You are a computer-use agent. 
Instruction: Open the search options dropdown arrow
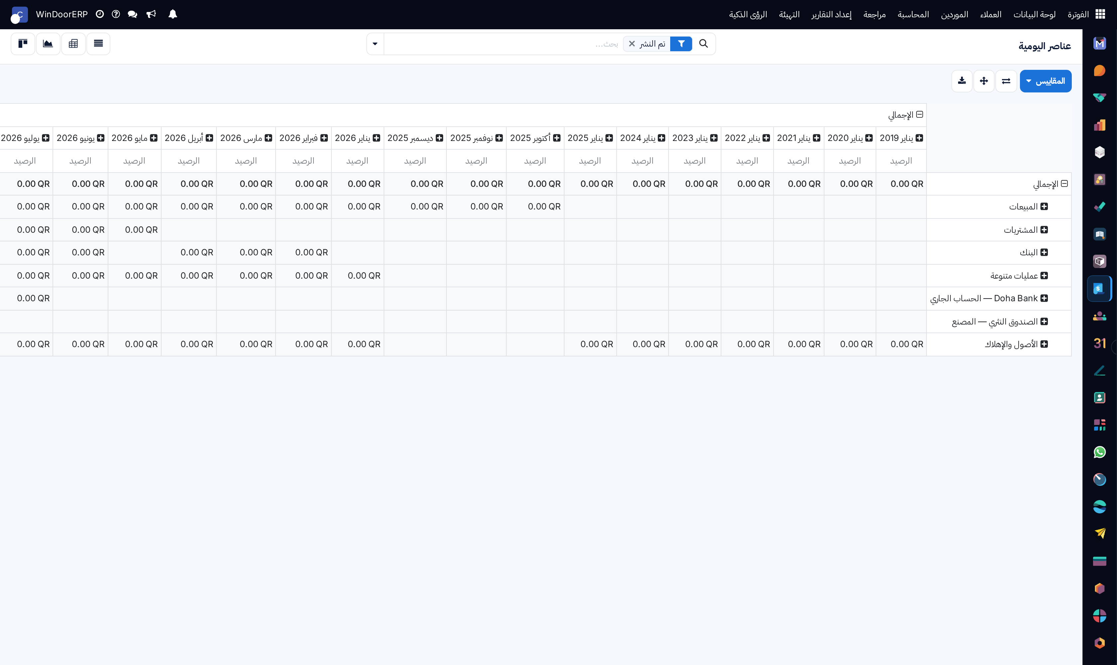[x=375, y=44]
